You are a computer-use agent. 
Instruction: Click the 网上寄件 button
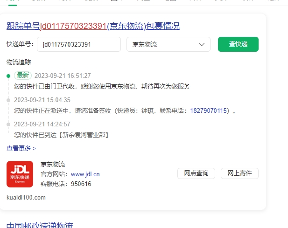(x=239, y=173)
